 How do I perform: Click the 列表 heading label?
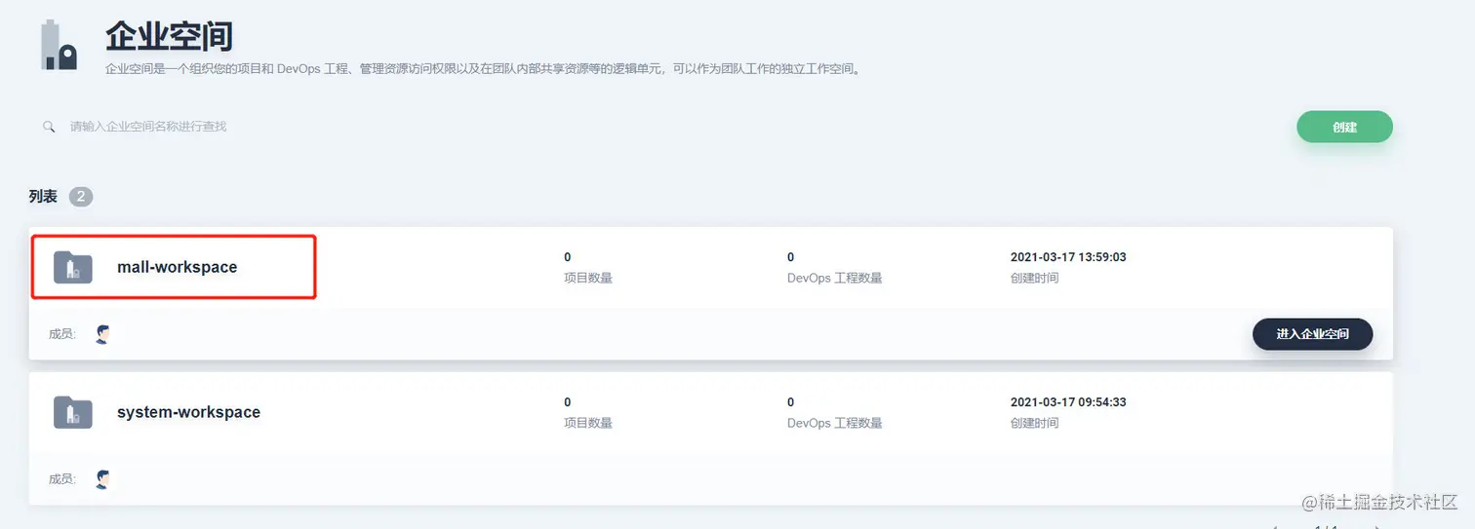43,197
